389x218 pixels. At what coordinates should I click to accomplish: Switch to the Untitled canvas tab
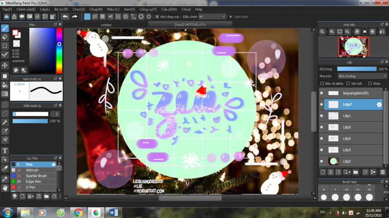[x=106, y=25]
